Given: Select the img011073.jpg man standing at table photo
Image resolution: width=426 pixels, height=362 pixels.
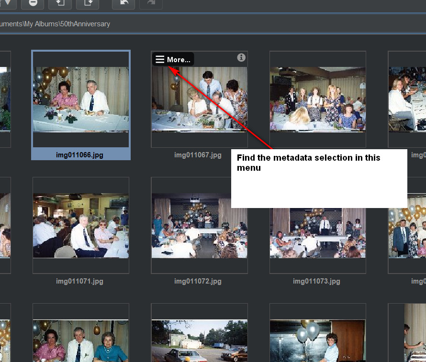Looking at the screenshot, I should coord(318,233).
